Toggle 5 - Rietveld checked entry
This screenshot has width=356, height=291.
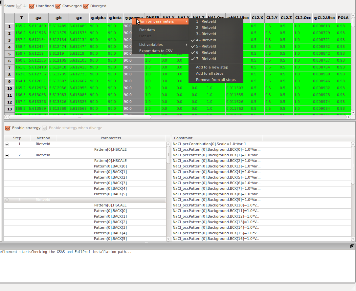point(216,46)
